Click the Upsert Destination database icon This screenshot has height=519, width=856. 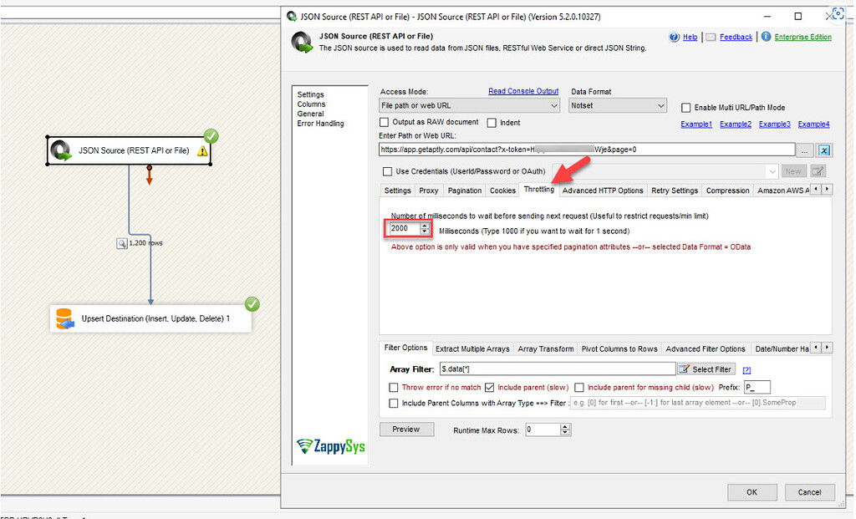click(x=66, y=318)
